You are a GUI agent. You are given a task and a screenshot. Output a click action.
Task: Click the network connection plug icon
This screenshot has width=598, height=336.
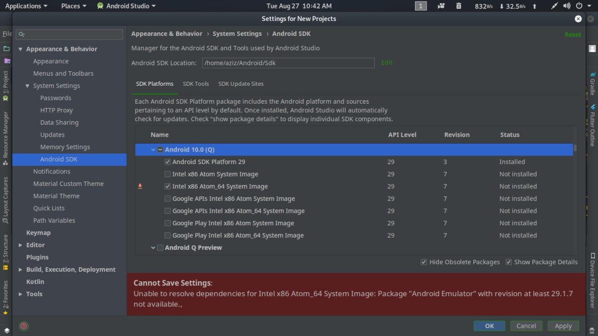point(555,6)
